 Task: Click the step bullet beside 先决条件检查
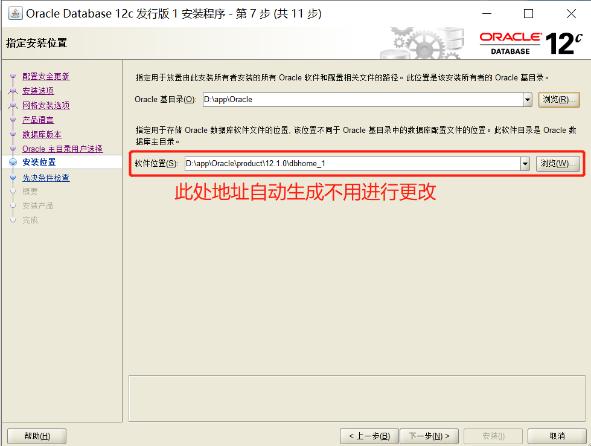click(13, 177)
